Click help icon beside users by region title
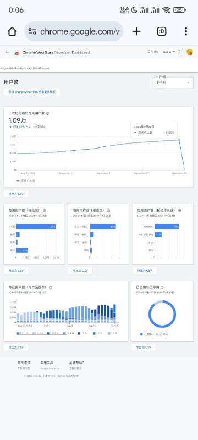Screen dimensions: 198x440 tap(45, 210)
